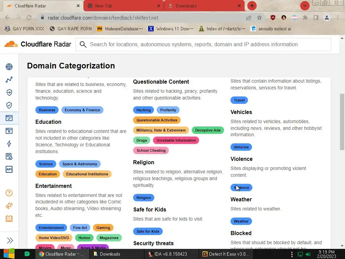Open the Chrome profile avatar icon
The width and height of the screenshot is (345, 259).
327,18
